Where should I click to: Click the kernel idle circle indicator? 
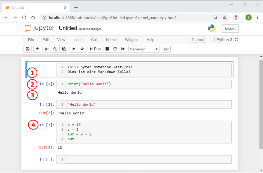point(236,40)
